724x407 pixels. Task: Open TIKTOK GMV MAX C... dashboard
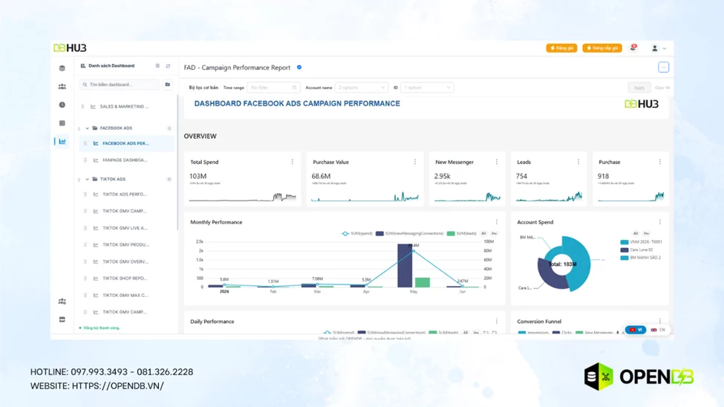click(x=125, y=295)
